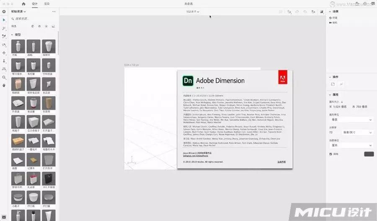
Task: Filter assets to models only
Action: pos(33,26)
